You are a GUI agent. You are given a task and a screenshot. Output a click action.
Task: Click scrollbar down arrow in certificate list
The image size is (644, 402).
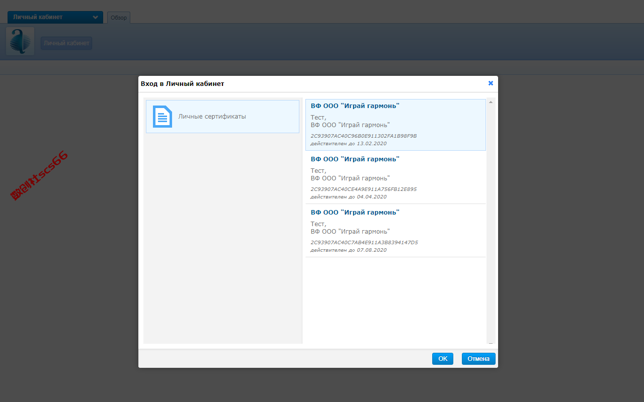491,343
